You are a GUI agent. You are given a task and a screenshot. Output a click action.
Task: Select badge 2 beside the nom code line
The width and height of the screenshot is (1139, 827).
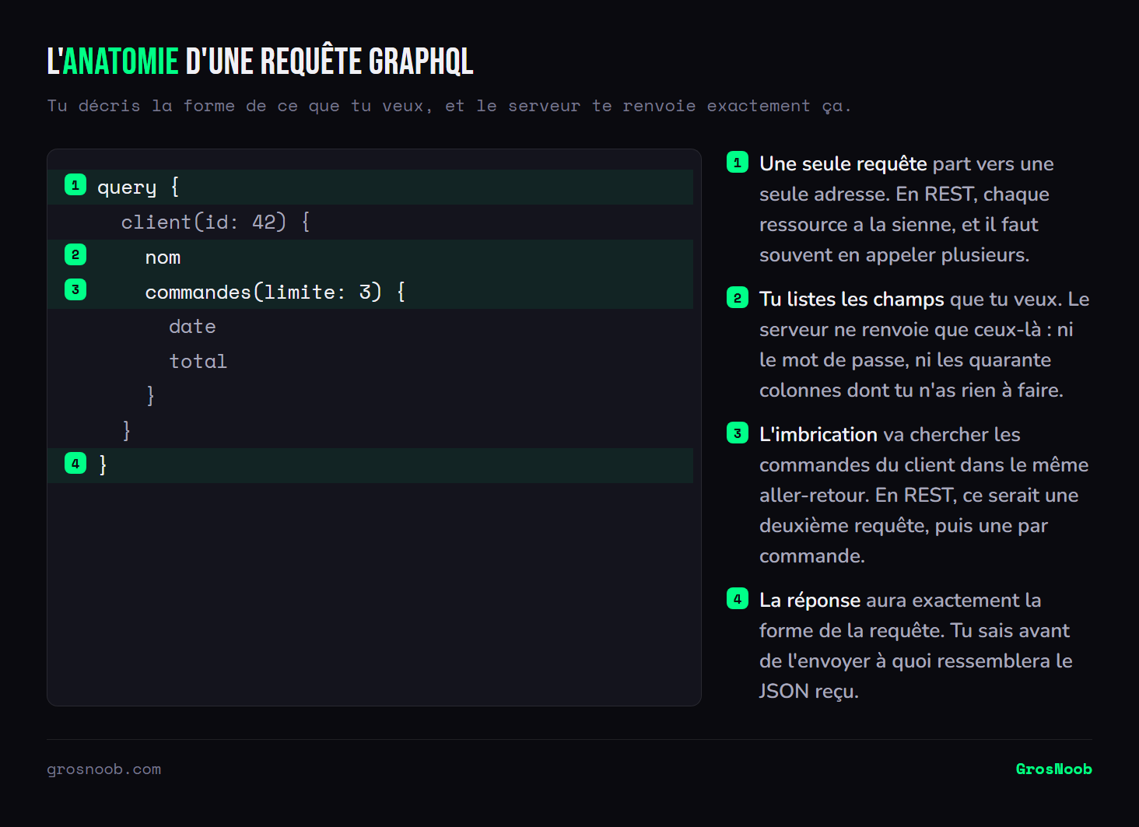(75, 254)
